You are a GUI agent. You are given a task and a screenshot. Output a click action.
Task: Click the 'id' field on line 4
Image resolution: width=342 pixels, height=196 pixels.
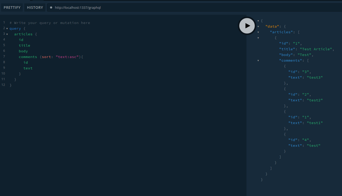coord(21,40)
